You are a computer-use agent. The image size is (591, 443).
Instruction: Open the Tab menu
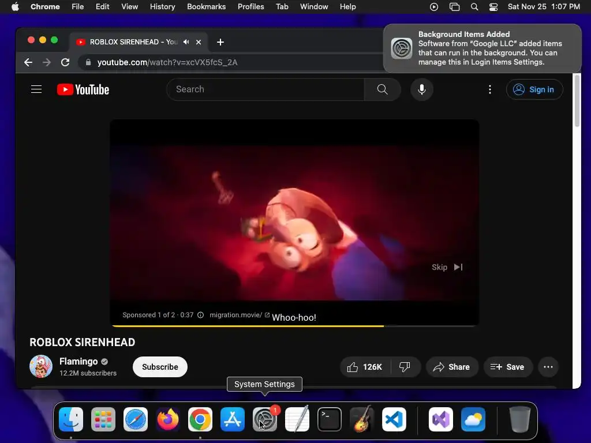point(282,7)
